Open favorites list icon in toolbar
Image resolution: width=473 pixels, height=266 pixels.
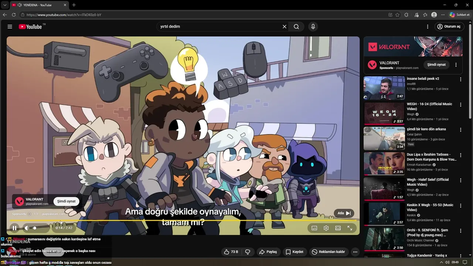pos(425,15)
